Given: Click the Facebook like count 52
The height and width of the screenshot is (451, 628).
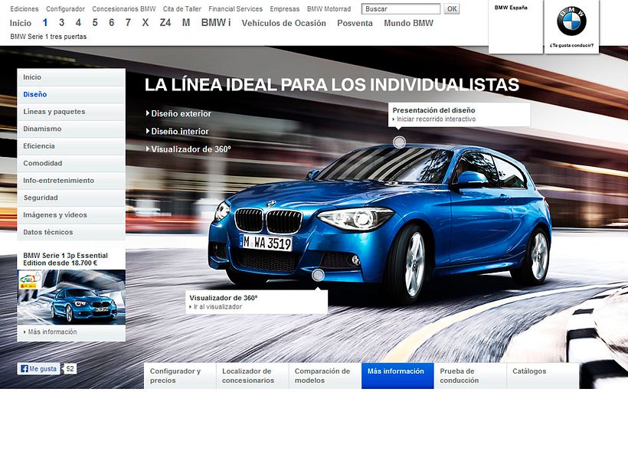Looking at the screenshot, I should [70, 368].
